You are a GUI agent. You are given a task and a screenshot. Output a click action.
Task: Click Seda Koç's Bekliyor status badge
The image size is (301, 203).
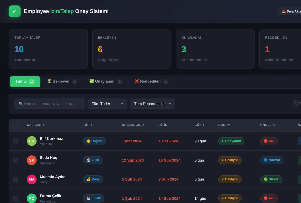click(230, 160)
